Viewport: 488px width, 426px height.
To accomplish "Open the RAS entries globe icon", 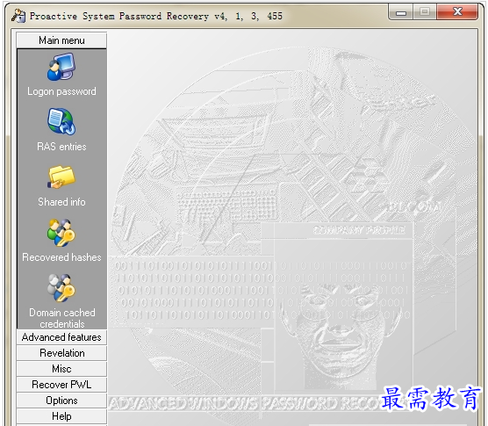I will [61, 121].
